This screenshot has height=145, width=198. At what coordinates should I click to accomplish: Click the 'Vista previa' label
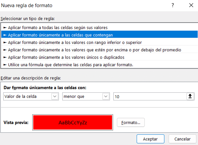coord(16,123)
